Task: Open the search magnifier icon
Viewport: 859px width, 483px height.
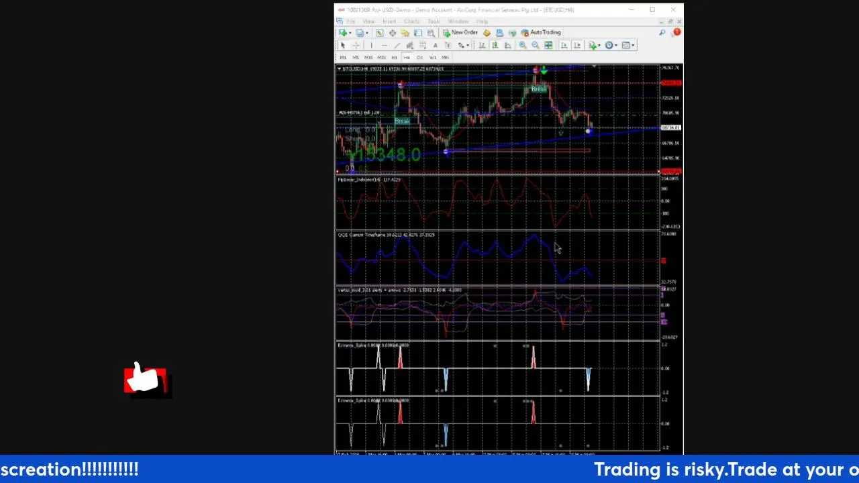Action: (662, 33)
